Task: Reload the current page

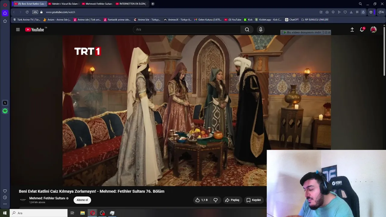Action: coord(27,12)
